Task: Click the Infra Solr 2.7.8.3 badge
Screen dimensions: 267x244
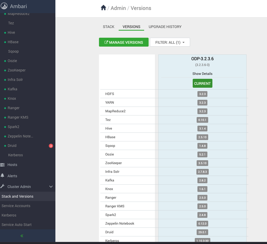Action: (202, 172)
